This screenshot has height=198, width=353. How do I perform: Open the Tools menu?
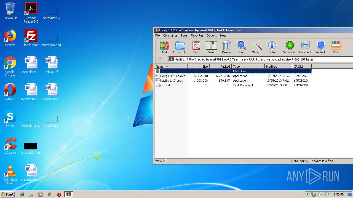pyautogui.click(x=184, y=35)
